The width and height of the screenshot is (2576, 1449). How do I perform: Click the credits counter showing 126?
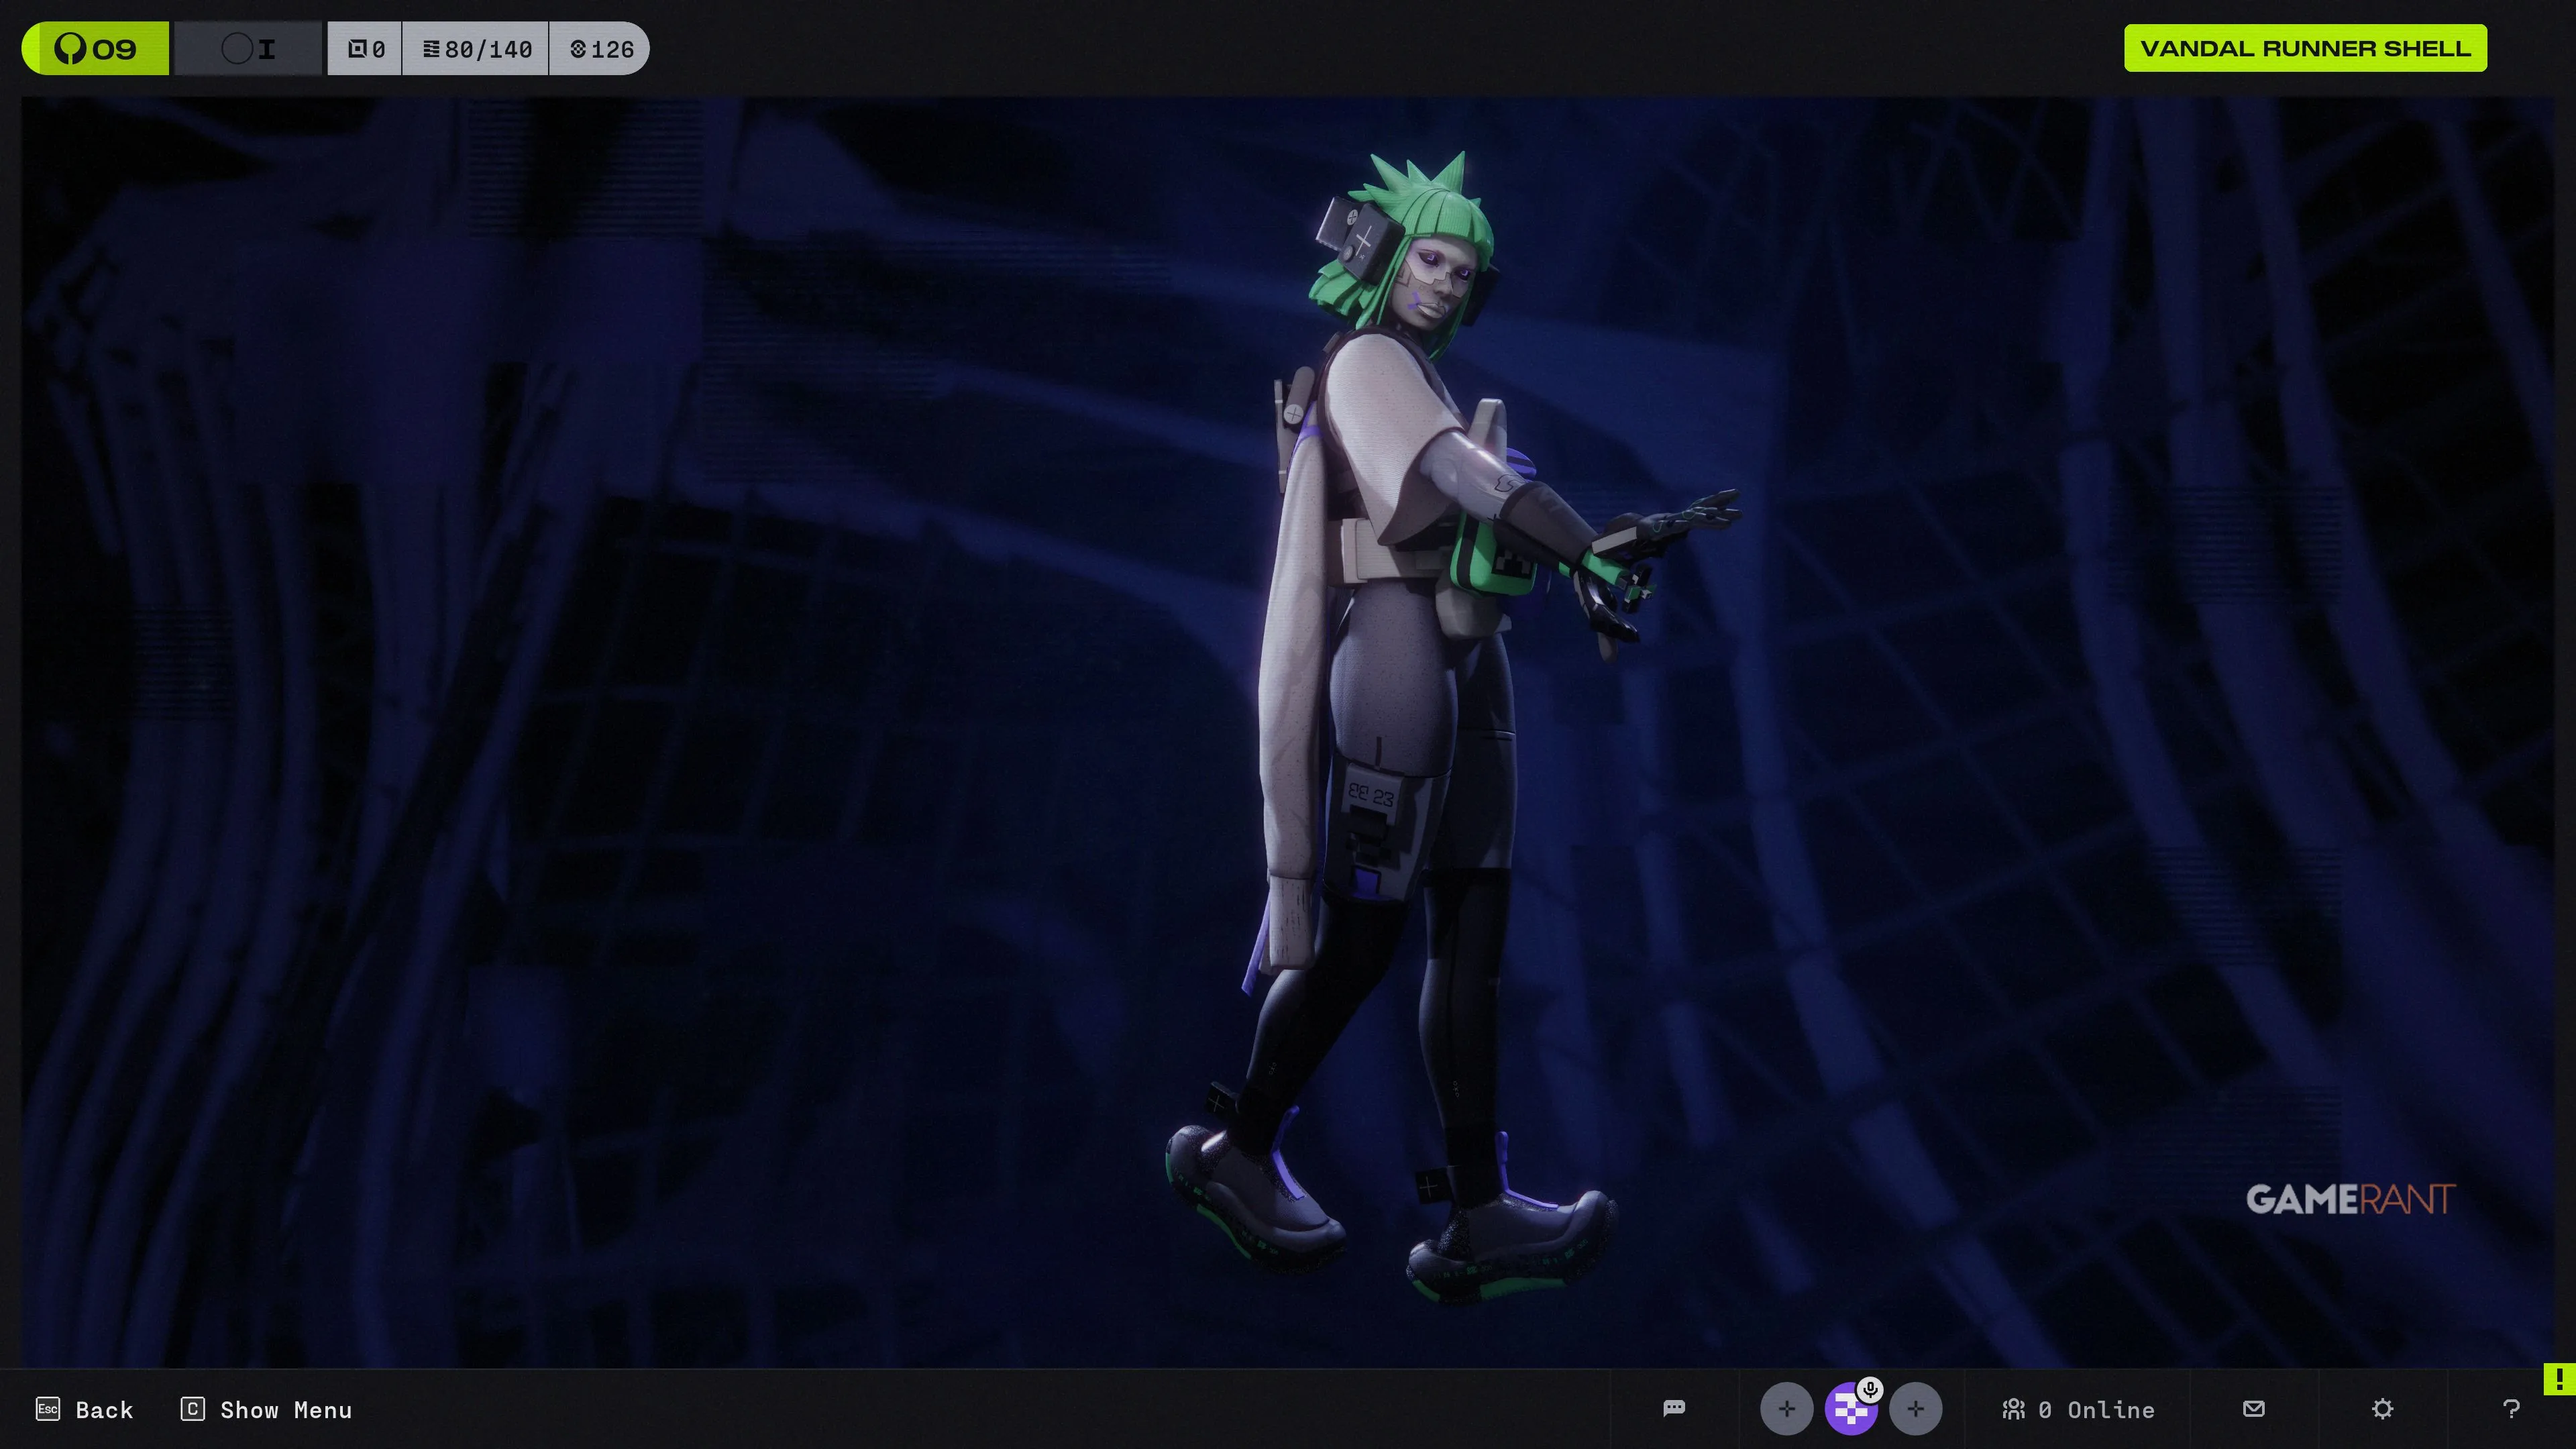click(x=601, y=49)
